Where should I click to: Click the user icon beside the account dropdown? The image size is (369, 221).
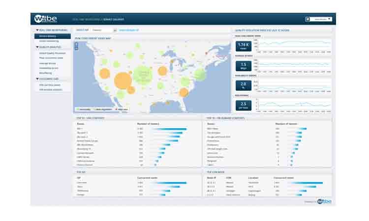(x=307, y=19)
